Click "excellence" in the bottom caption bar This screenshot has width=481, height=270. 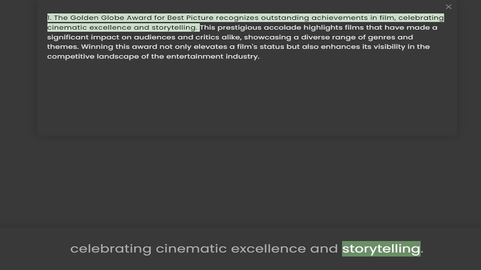(x=268, y=249)
